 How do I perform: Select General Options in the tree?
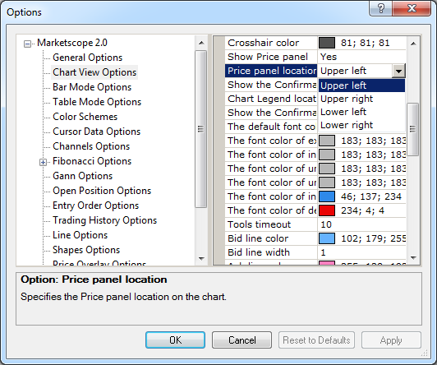pyautogui.click(x=88, y=58)
